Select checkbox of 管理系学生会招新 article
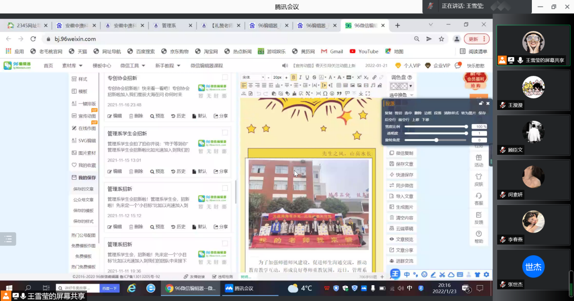 [x=225, y=133]
